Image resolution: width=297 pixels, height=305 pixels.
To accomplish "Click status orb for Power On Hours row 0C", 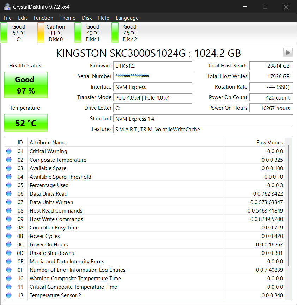I will [x=9, y=244].
